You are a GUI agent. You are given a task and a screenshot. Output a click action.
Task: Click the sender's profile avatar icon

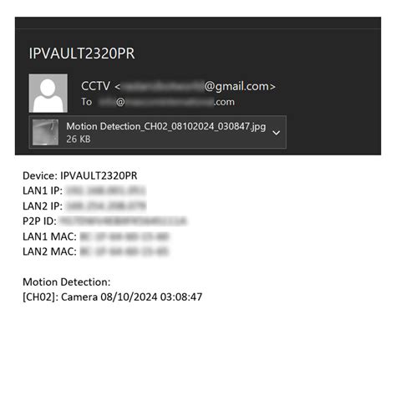coord(48,94)
